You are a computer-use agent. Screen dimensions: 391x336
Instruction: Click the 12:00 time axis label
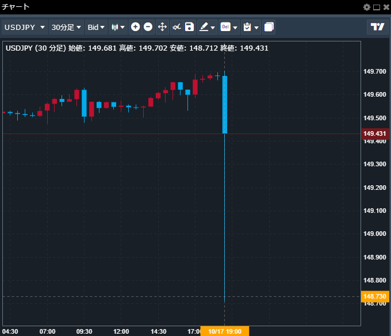tap(121, 331)
